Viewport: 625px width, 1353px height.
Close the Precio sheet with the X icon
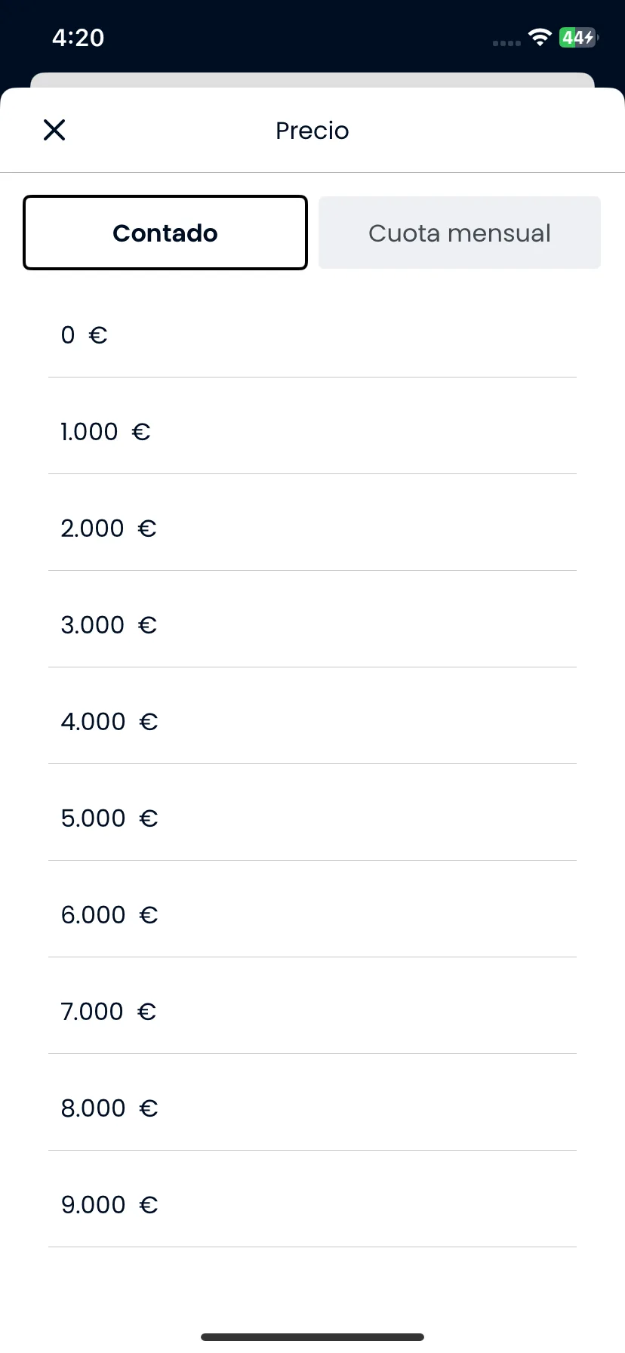click(x=54, y=130)
